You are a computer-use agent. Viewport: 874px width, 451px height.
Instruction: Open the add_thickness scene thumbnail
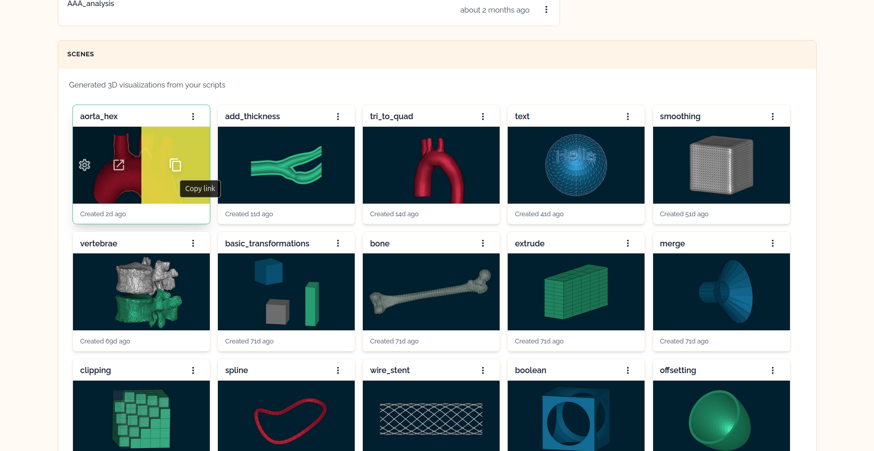tap(286, 165)
